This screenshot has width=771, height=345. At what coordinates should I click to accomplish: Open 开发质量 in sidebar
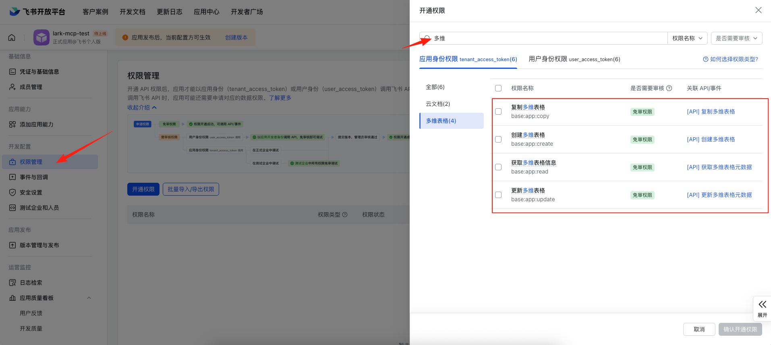31,328
